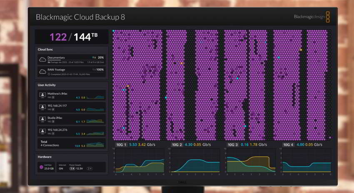Viewport: 354px width, 193px height.
Task: Click the Blackmagicdesign logo
Action: tap(312, 17)
